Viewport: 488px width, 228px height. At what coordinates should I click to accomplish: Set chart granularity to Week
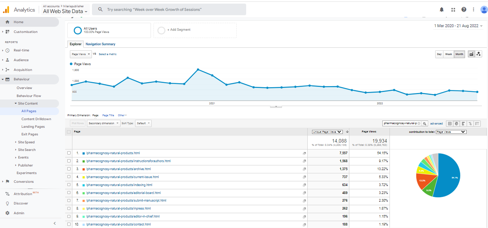[x=448, y=54]
